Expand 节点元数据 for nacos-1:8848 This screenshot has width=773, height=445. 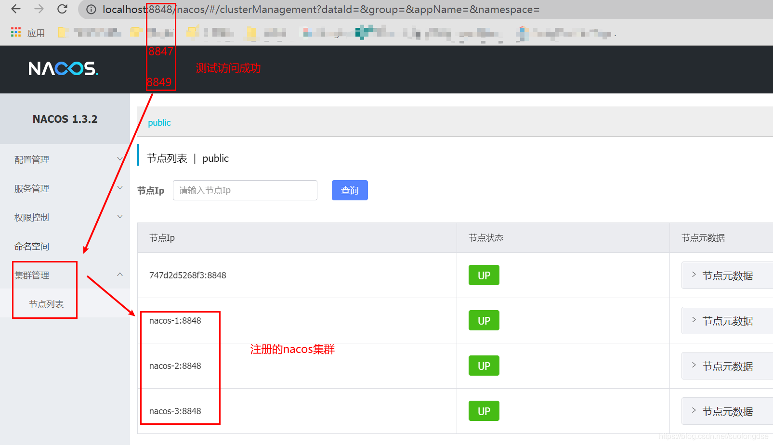point(727,321)
